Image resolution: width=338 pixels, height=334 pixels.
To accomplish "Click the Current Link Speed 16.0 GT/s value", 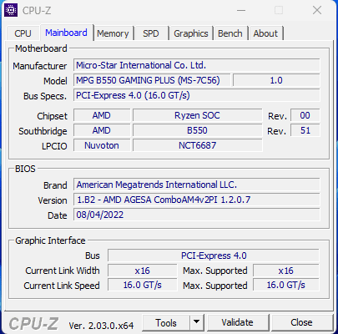I will click(142, 286).
